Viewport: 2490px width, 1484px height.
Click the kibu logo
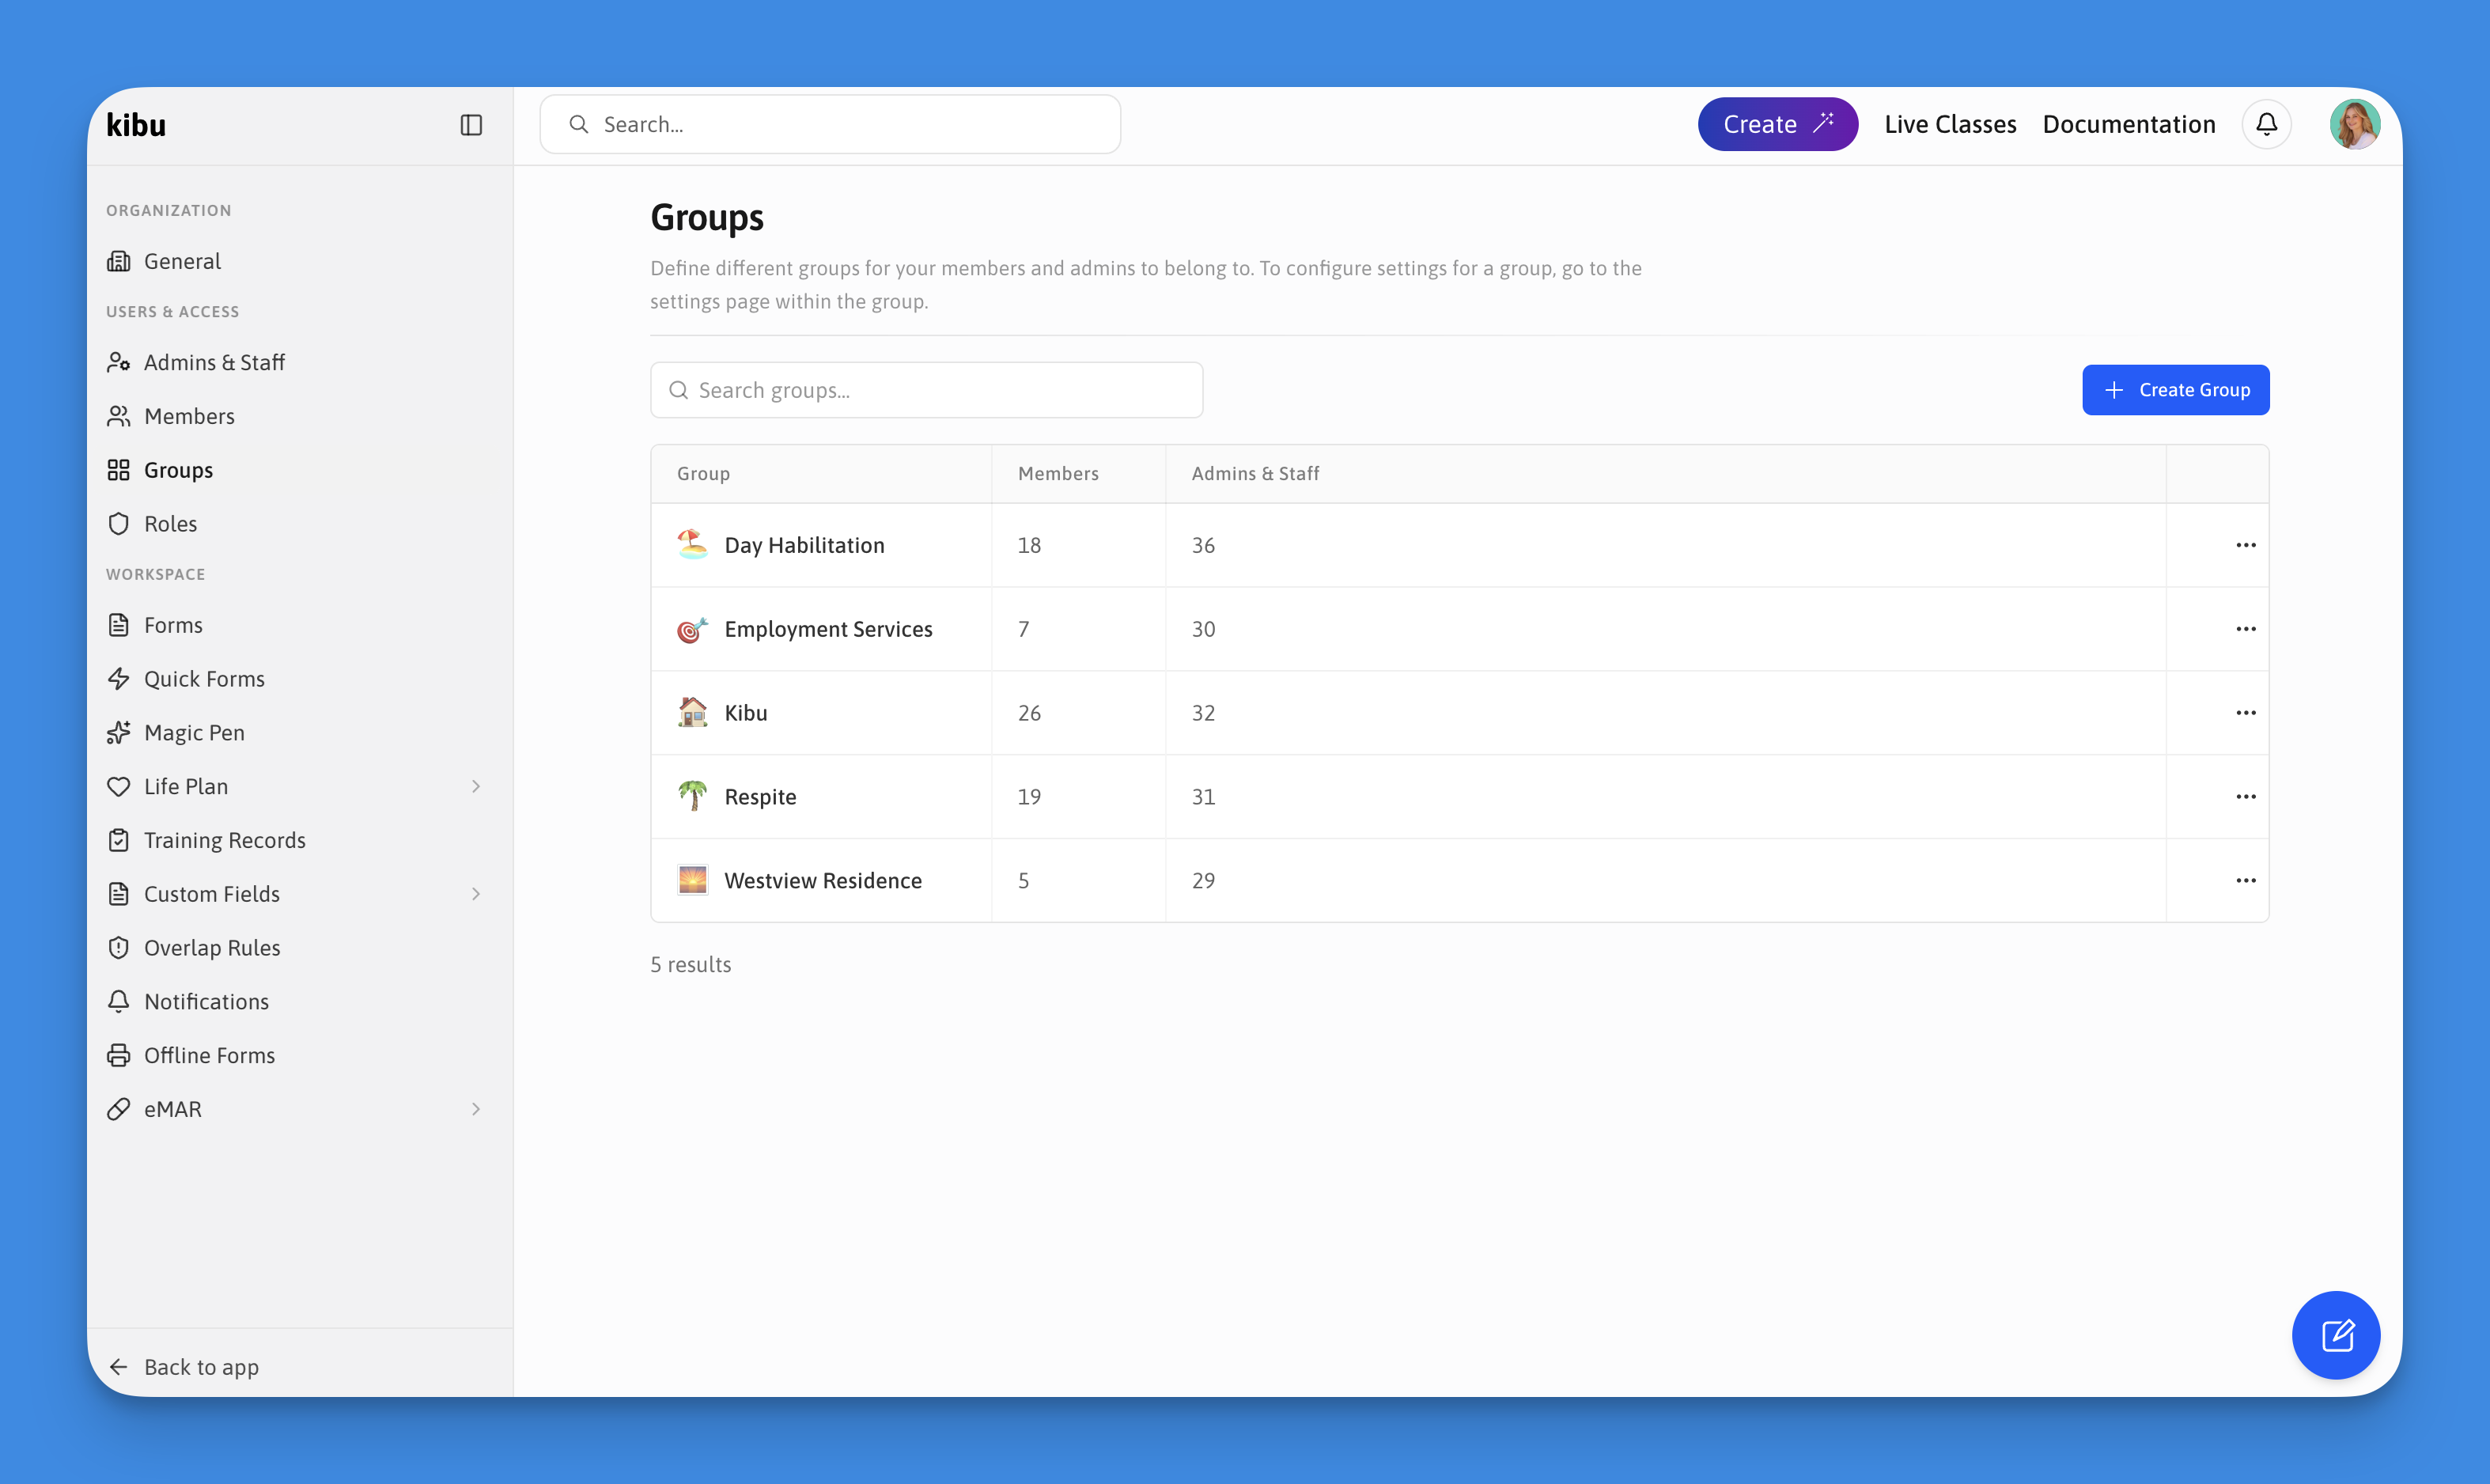click(136, 125)
